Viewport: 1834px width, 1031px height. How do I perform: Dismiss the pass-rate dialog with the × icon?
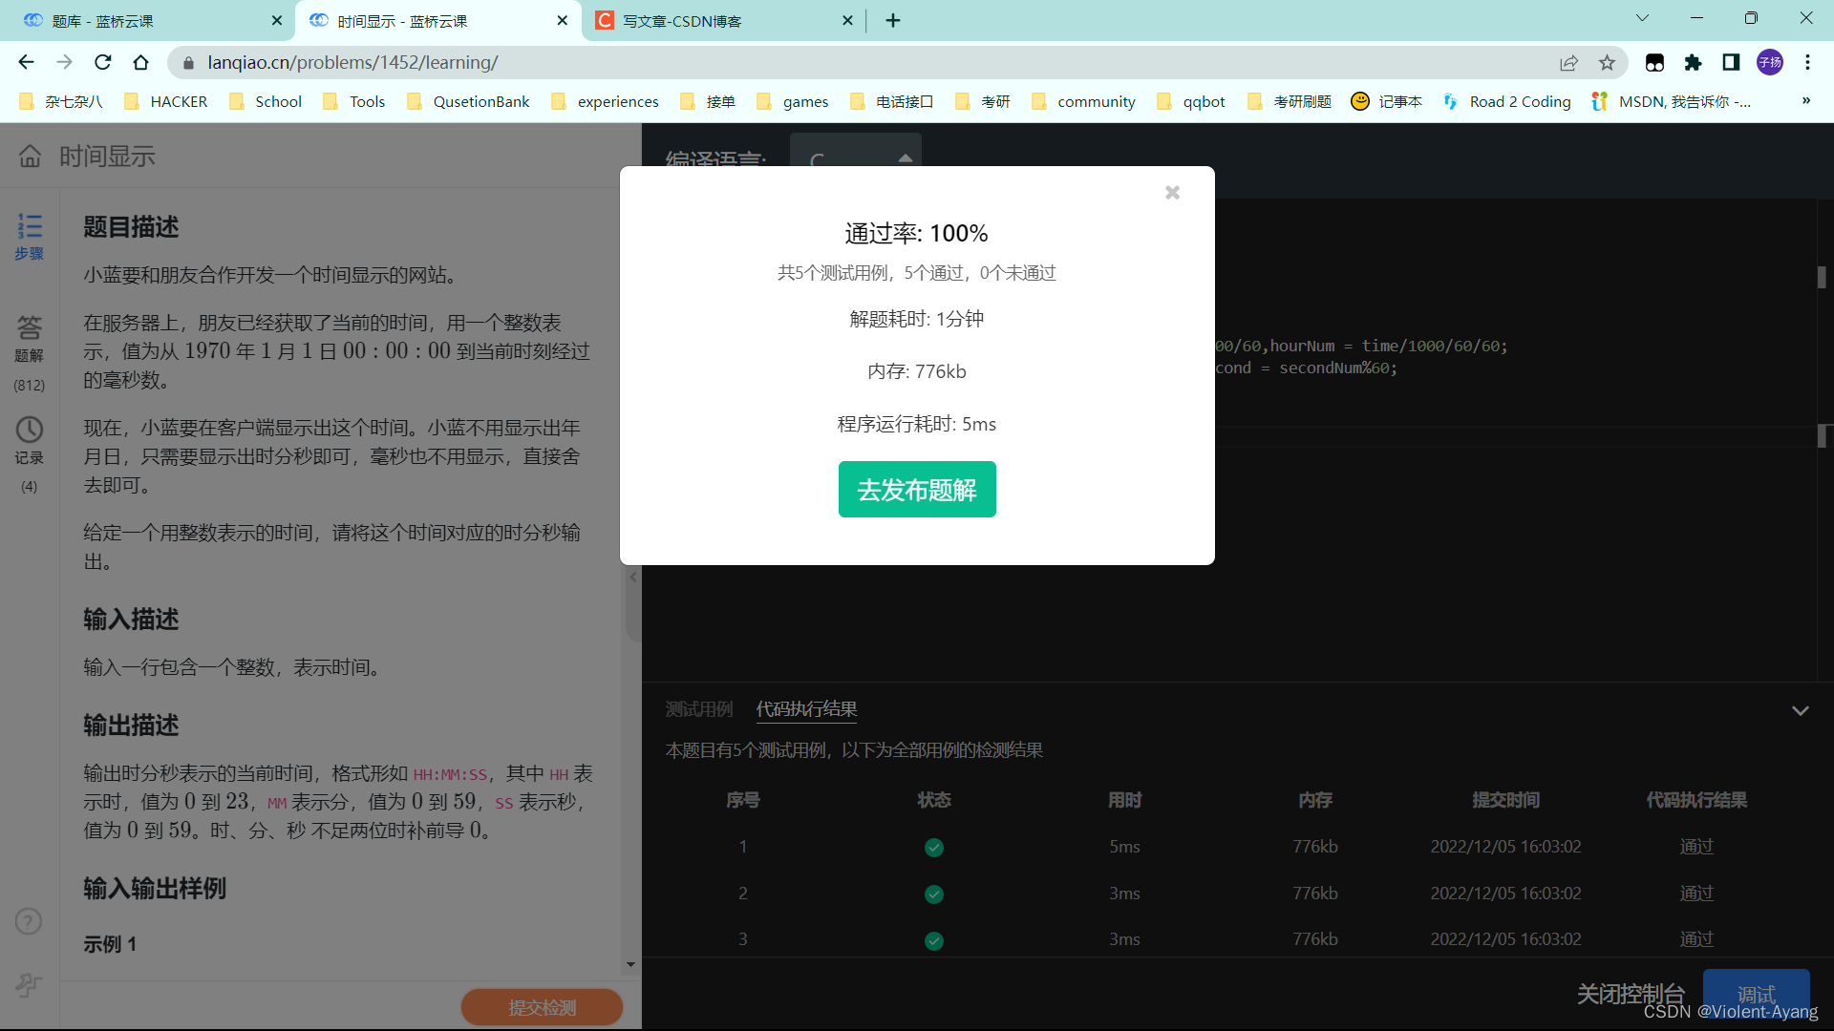tap(1172, 192)
